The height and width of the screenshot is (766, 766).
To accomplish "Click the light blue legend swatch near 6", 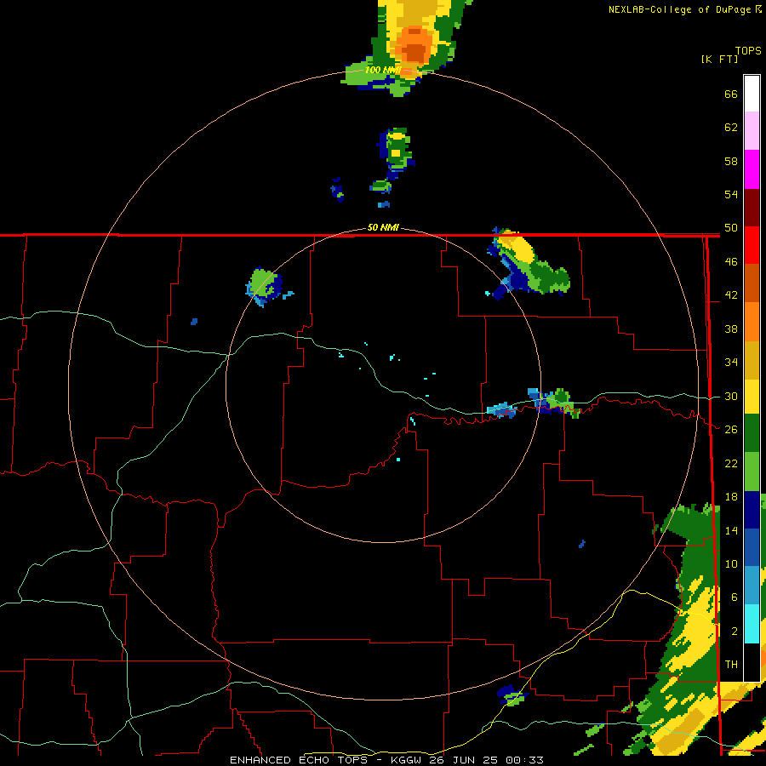I will pyautogui.click(x=752, y=586).
